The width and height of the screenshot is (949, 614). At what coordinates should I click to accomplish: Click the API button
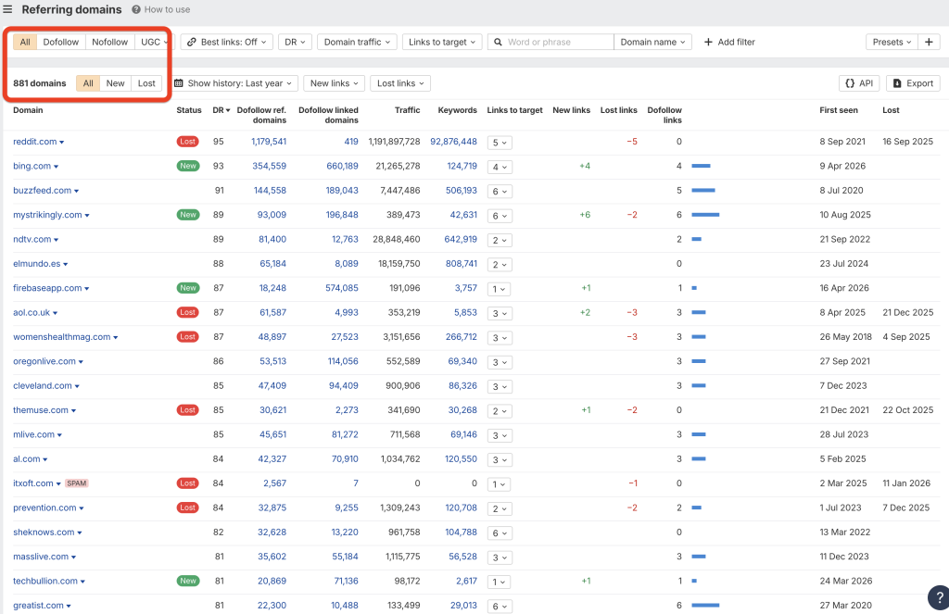click(859, 82)
